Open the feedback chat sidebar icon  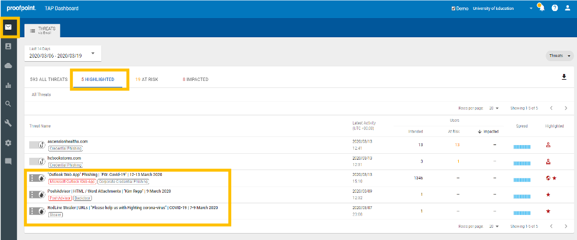click(x=8, y=161)
